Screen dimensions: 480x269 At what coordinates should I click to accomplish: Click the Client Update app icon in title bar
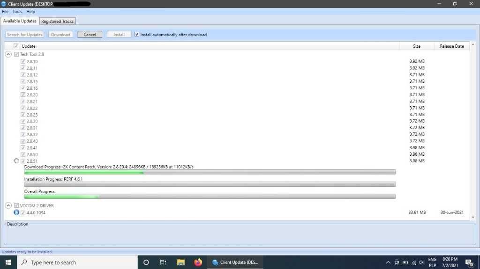(x=4, y=4)
